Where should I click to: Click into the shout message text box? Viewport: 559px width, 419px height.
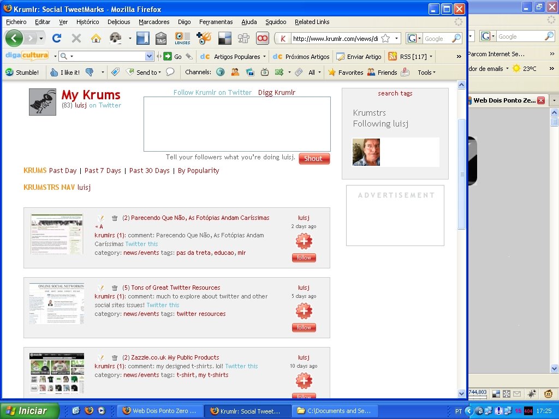click(237, 124)
